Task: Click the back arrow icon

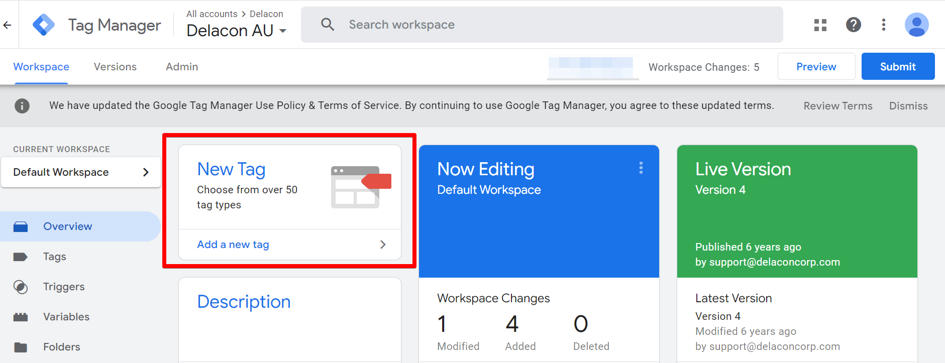Action: [7, 25]
